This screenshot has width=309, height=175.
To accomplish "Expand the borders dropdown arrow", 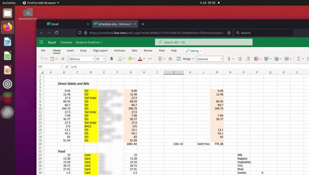I will (124, 59).
